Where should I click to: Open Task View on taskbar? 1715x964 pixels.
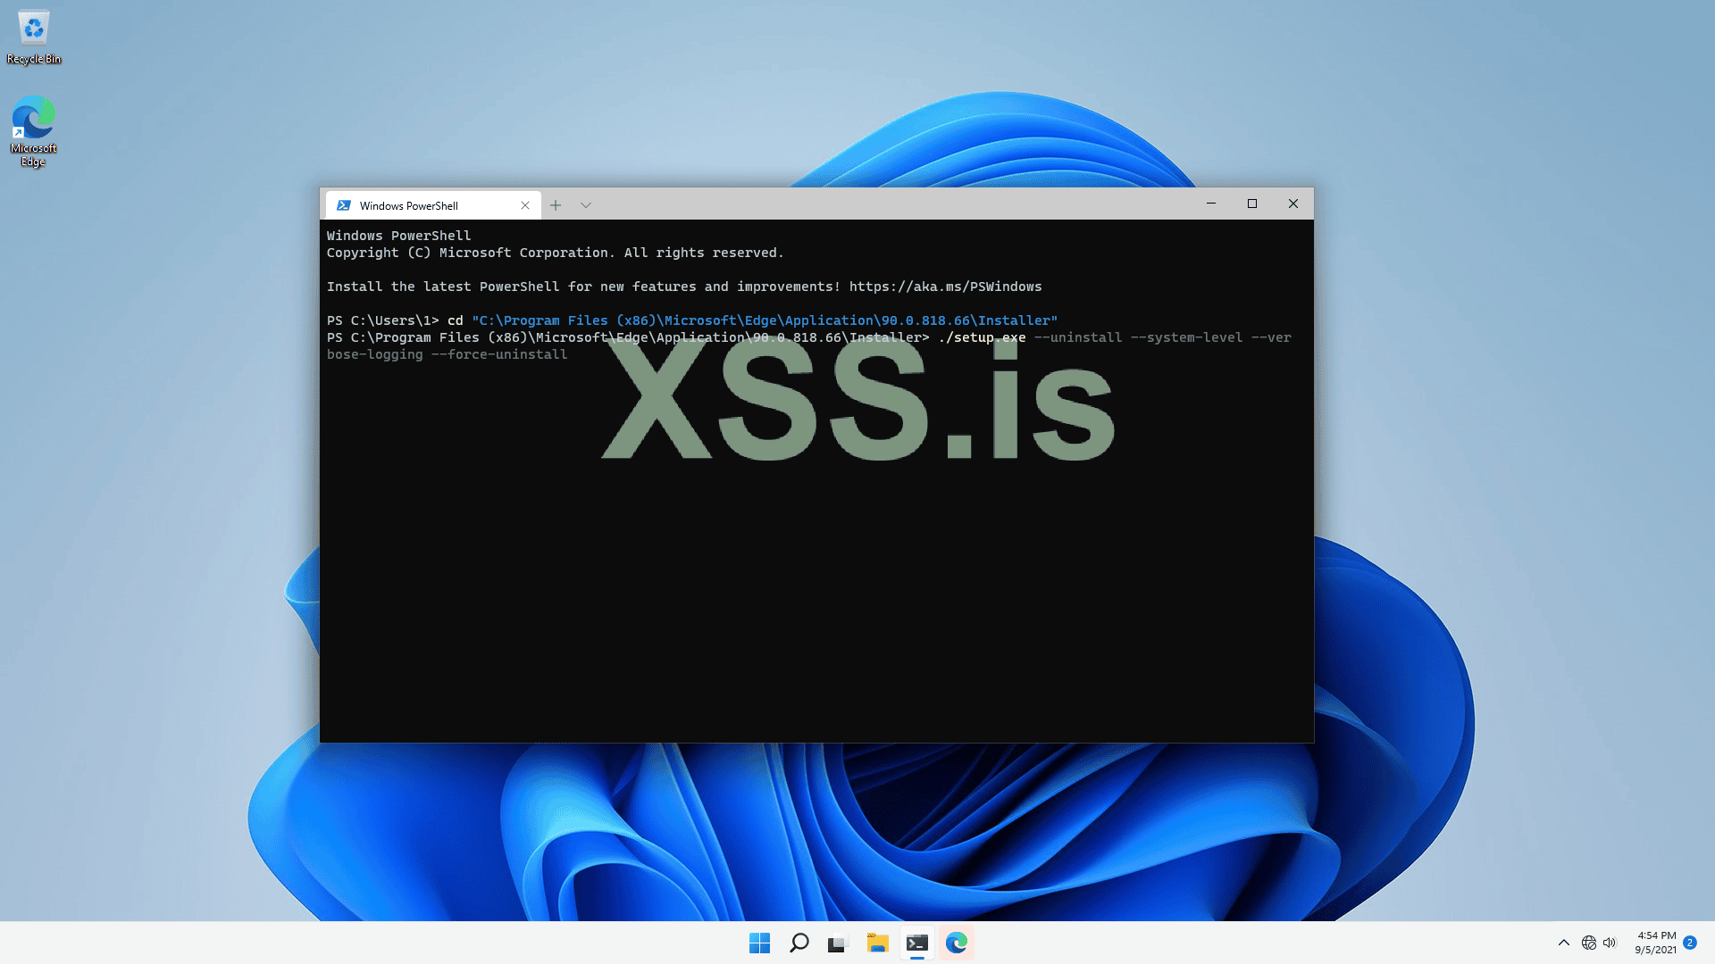837,943
